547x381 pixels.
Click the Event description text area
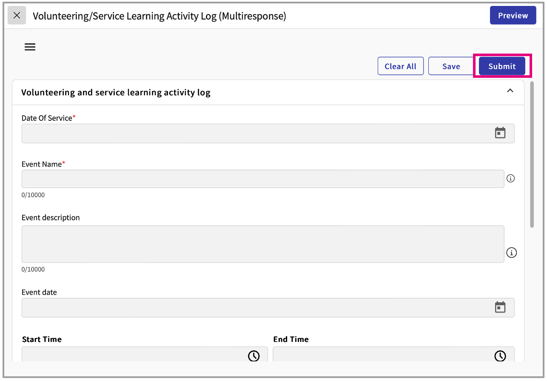point(262,244)
